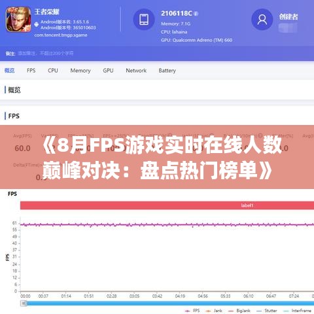Toggle the FPS legend series

192,311
